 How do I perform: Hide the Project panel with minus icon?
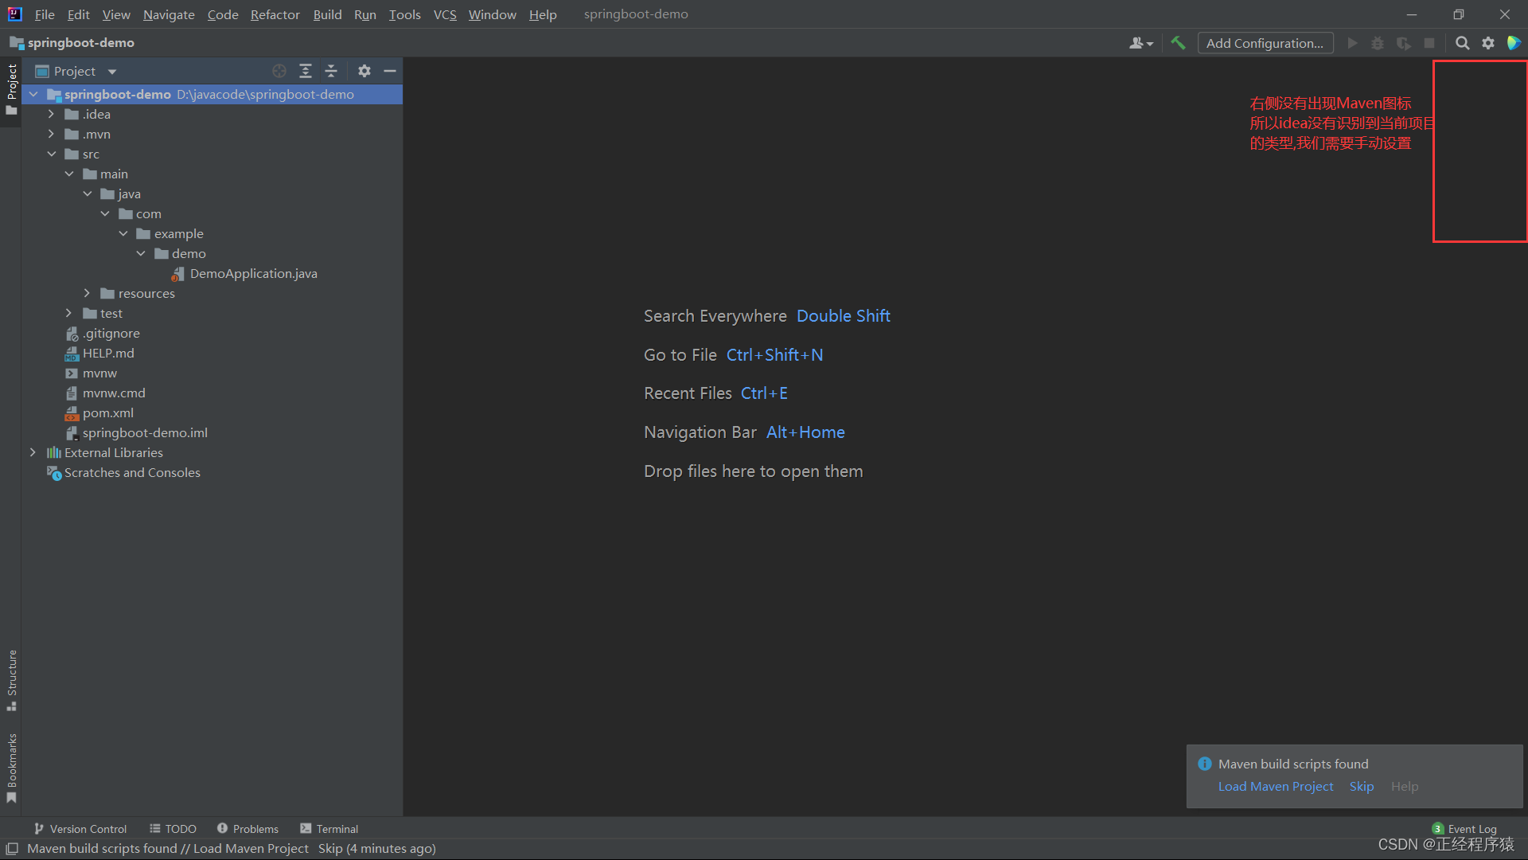(x=390, y=71)
